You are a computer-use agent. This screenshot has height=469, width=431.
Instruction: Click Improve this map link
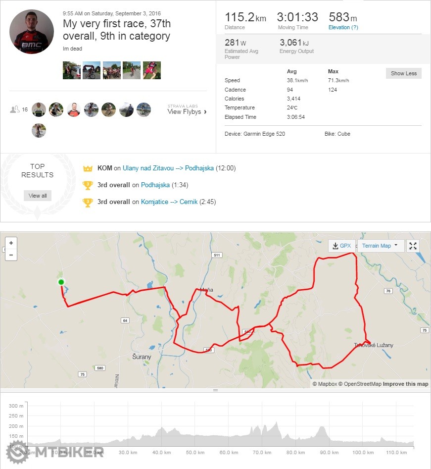405,384
